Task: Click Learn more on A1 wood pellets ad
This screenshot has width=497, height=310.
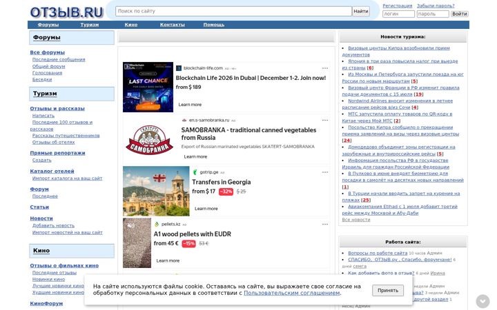Action: pyautogui.click(x=168, y=260)
